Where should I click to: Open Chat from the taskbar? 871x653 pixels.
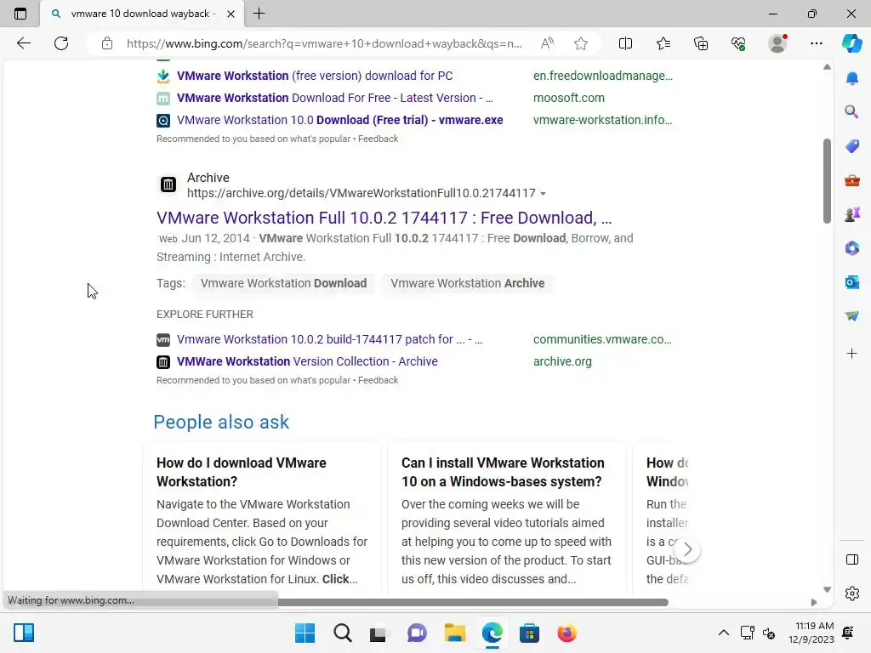point(417,633)
